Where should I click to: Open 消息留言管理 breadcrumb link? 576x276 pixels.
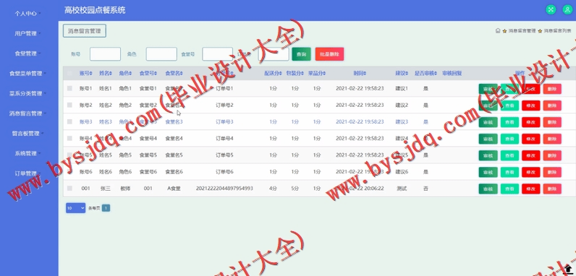click(522, 31)
